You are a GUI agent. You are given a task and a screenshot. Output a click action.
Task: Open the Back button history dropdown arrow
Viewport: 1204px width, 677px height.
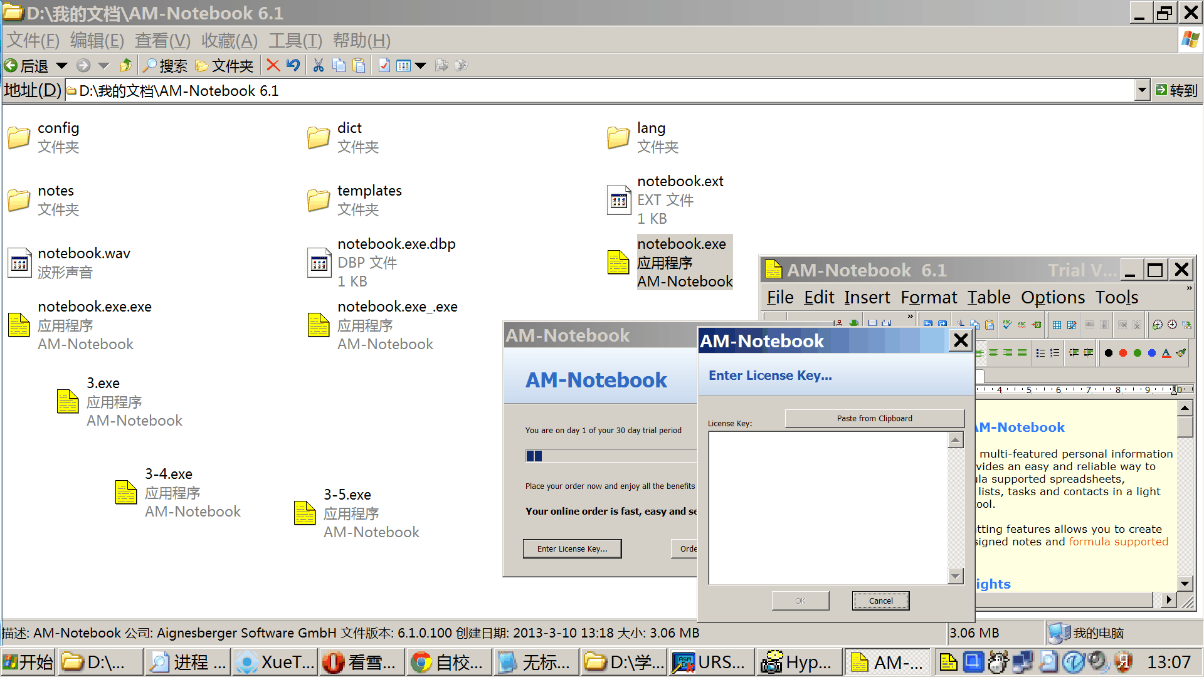[x=61, y=65]
